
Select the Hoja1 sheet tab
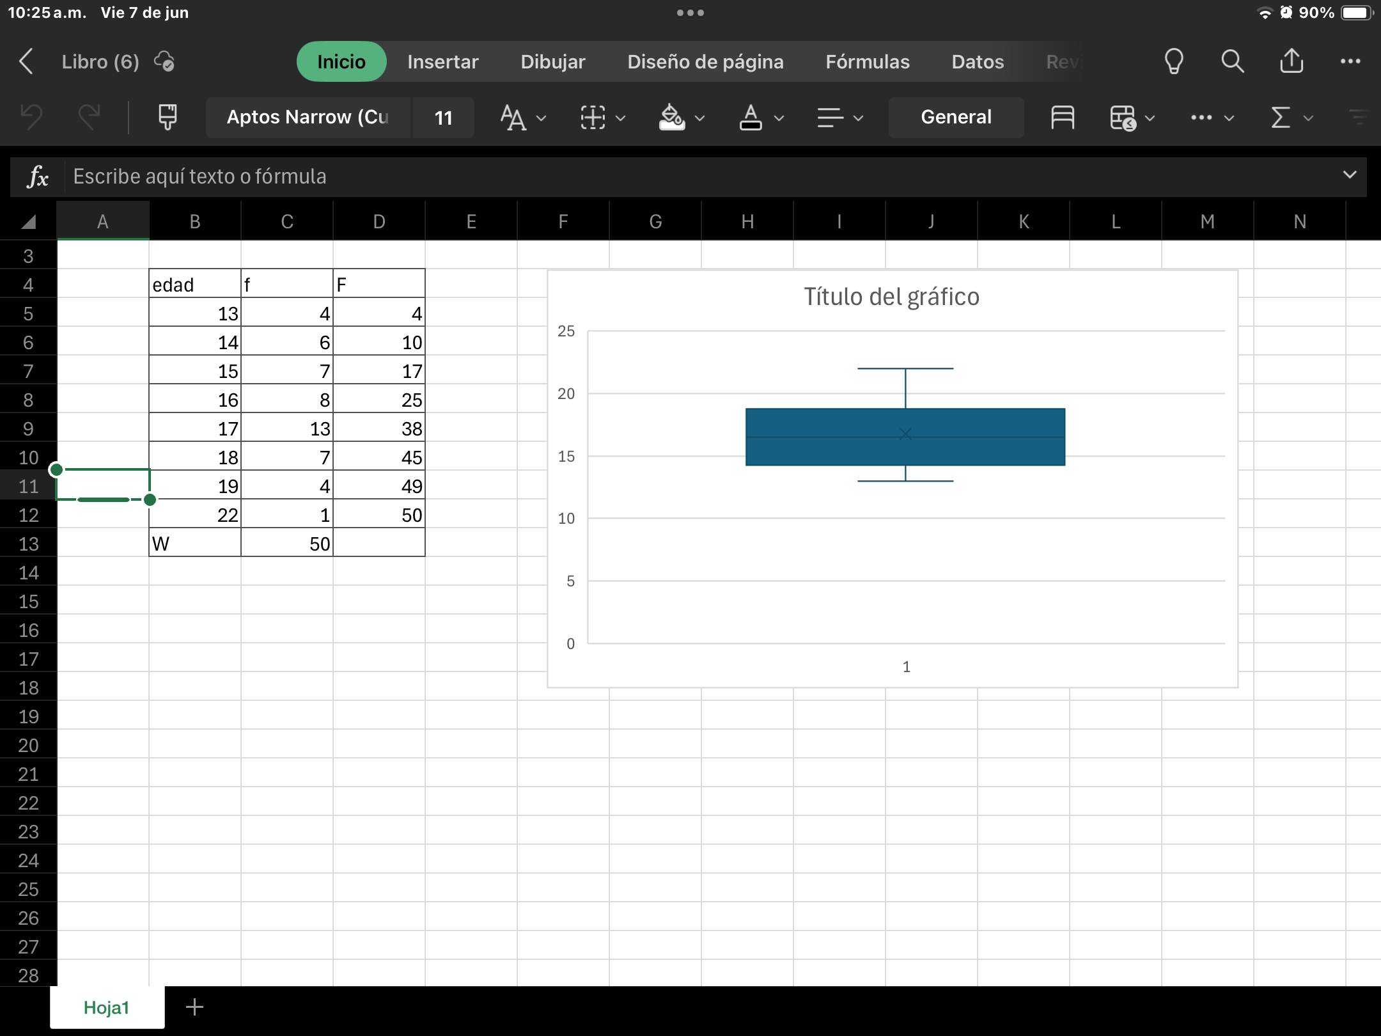[x=107, y=1007]
